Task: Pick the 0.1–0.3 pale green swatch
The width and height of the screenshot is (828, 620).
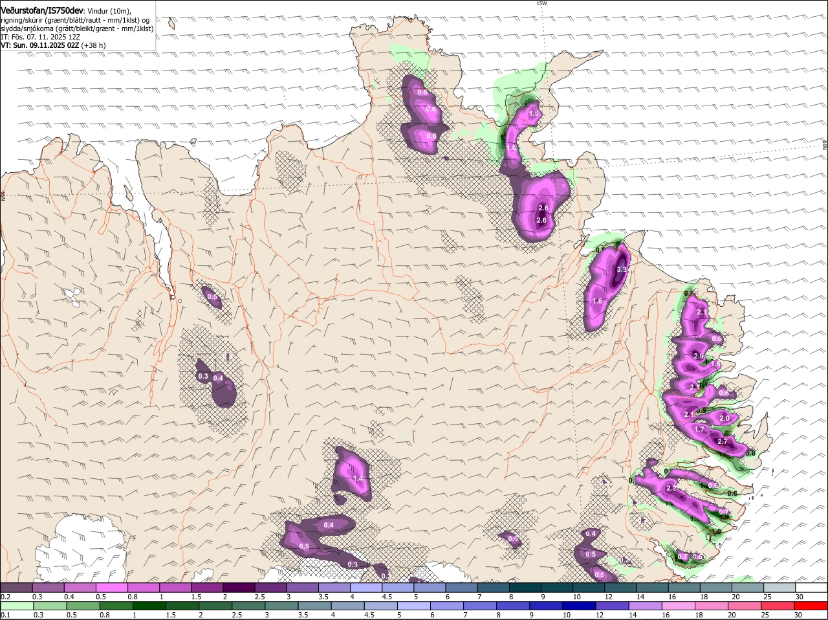Action: [x=17, y=606]
